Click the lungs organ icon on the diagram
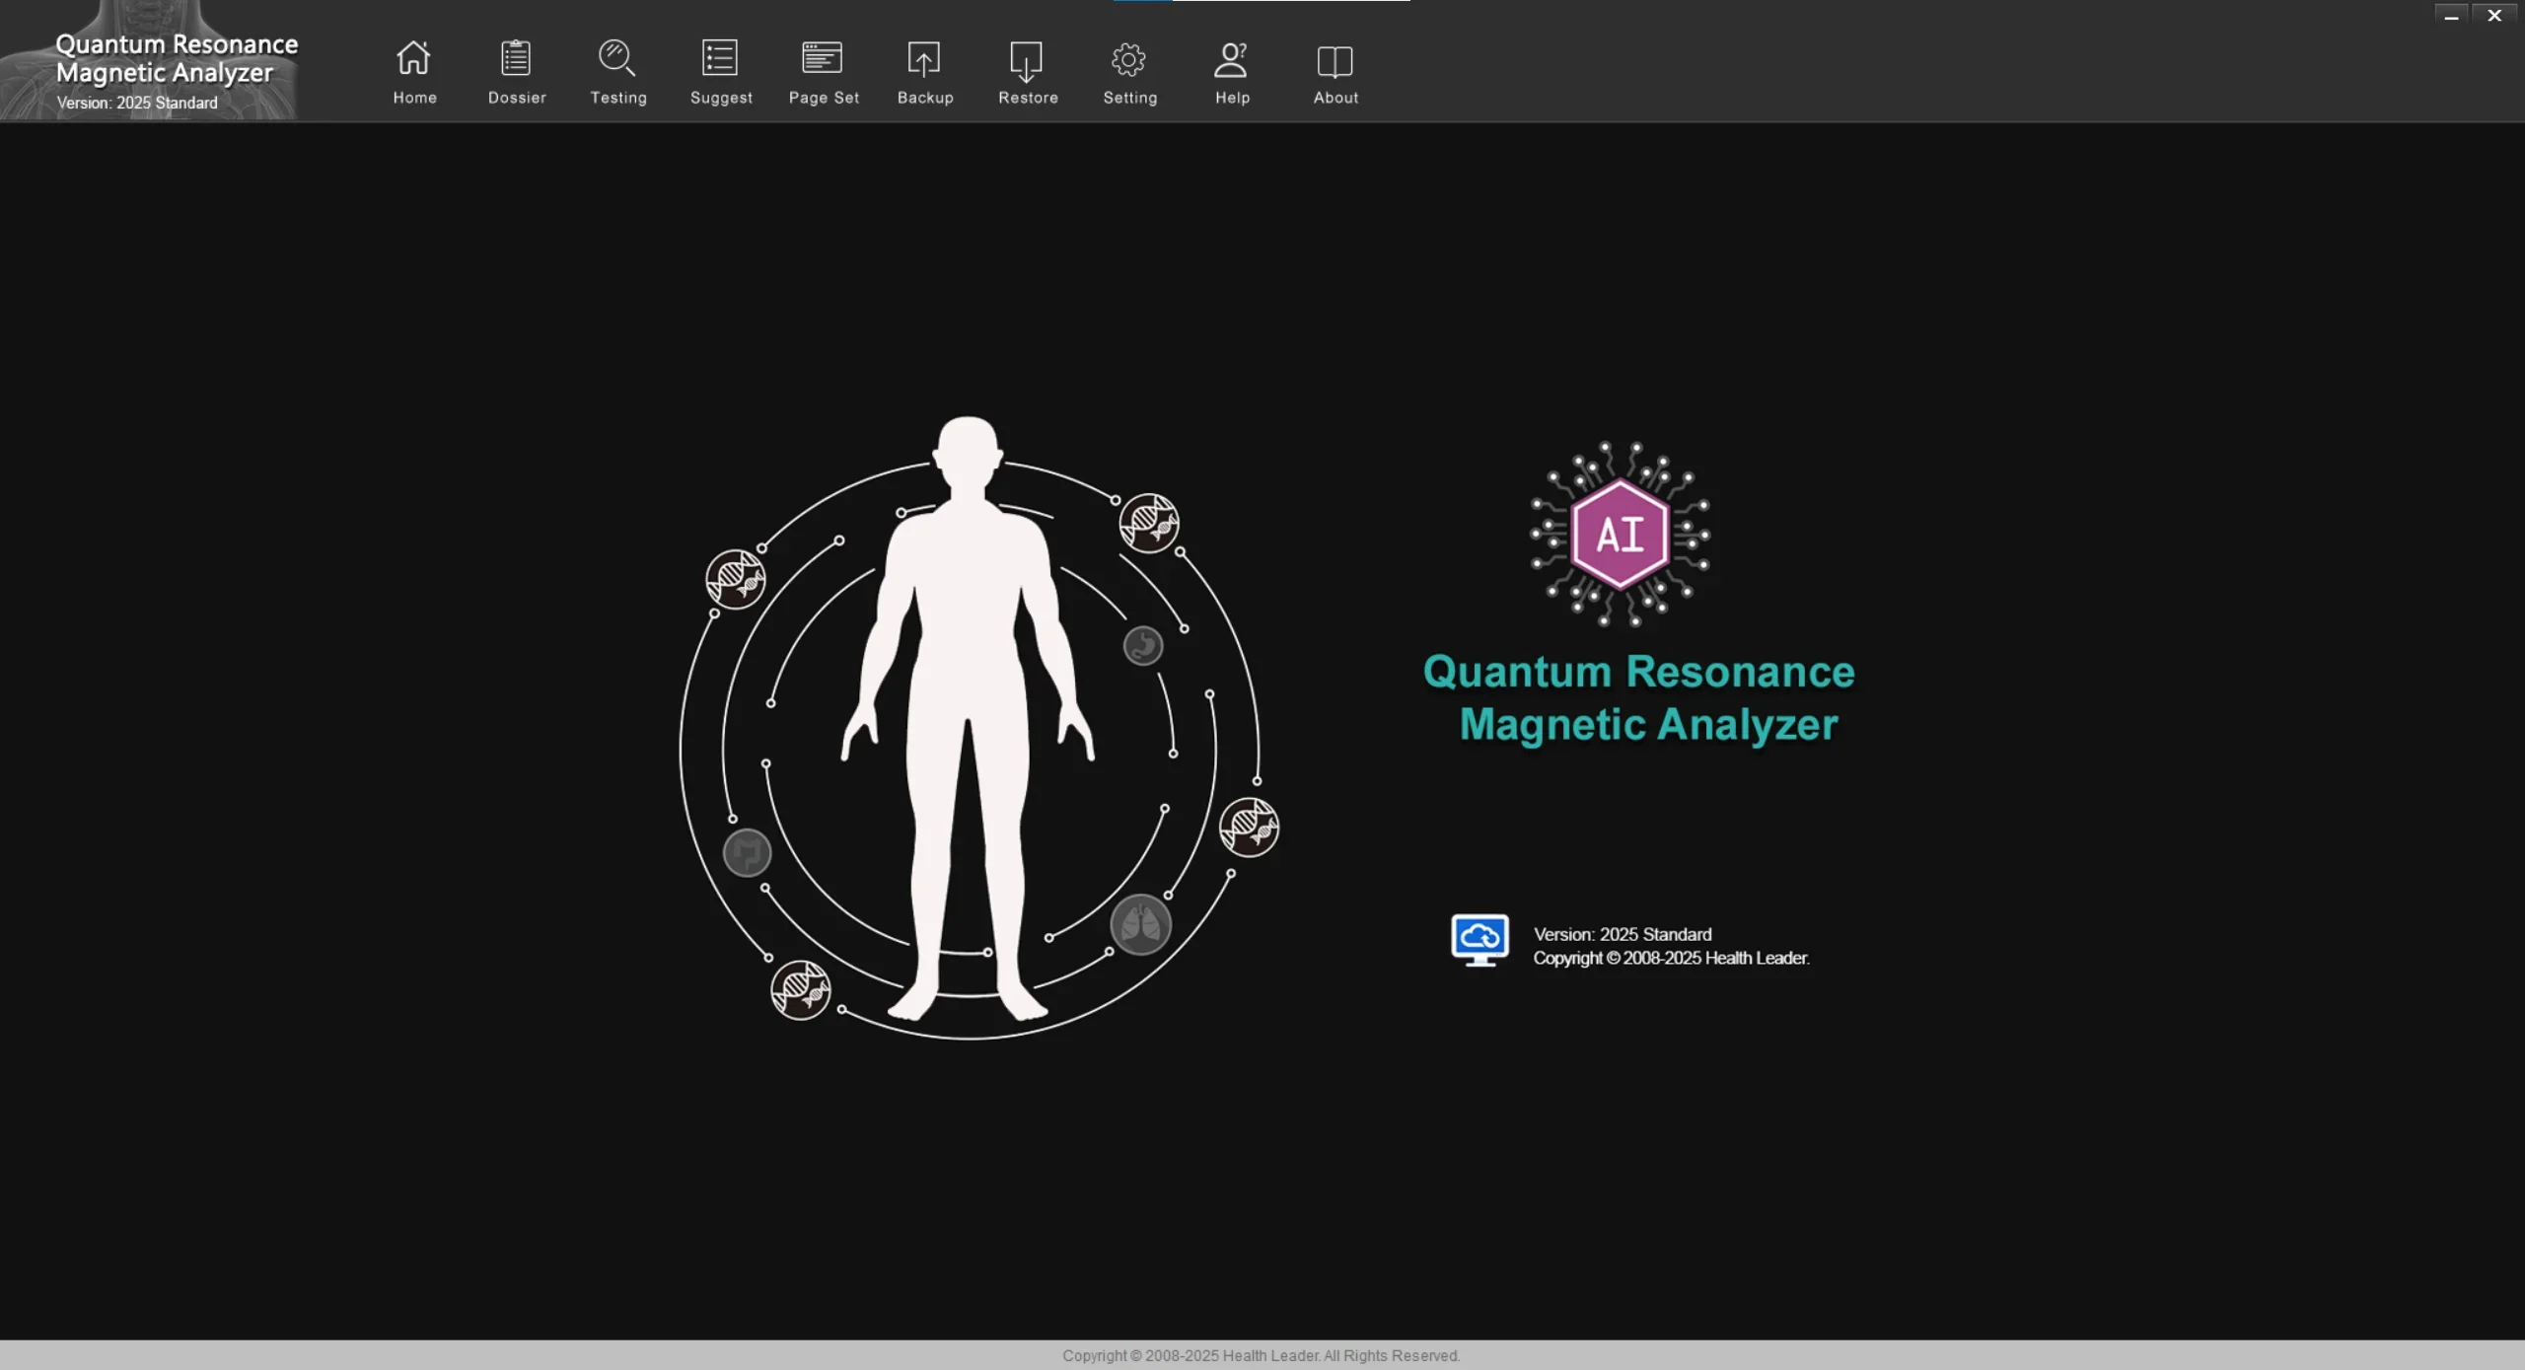 click(x=1141, y=924)
